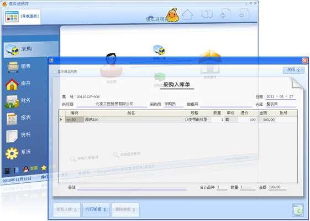Click the 规格 column header
Screen dimensions: 310x221
tap(195, 113)
